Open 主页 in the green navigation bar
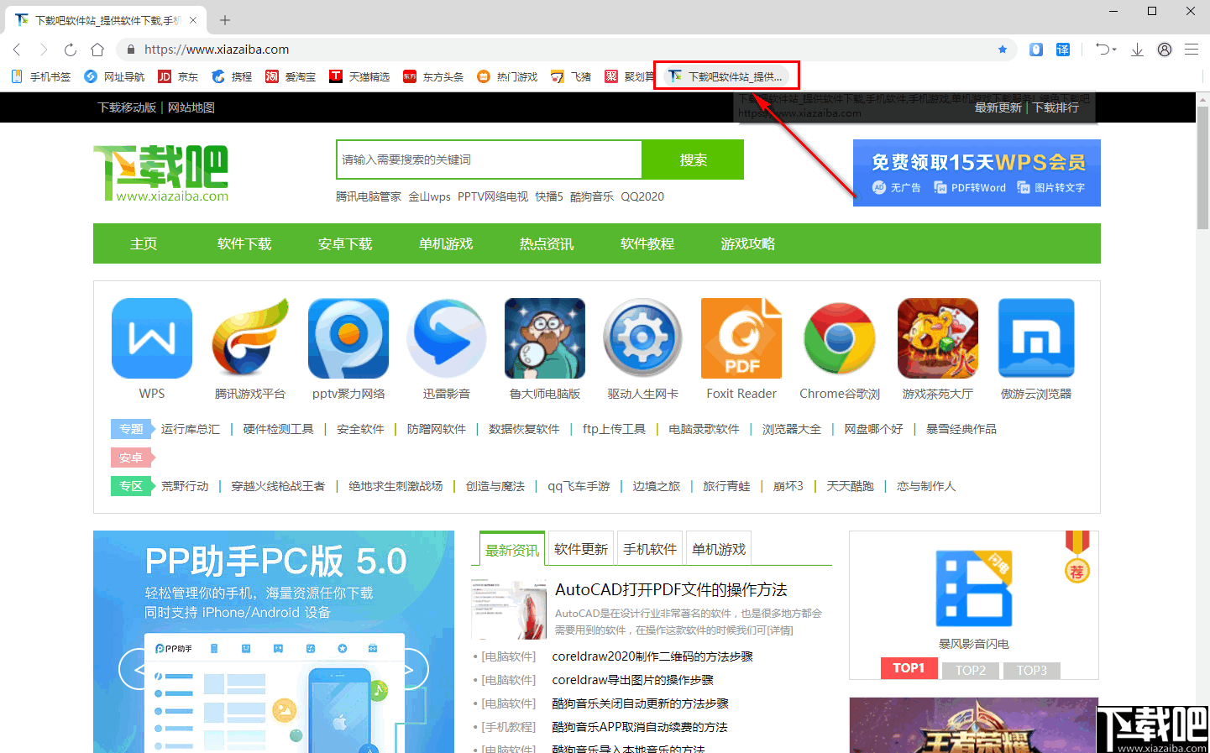The image size is (1210, 753). click(x=144, y=243)
